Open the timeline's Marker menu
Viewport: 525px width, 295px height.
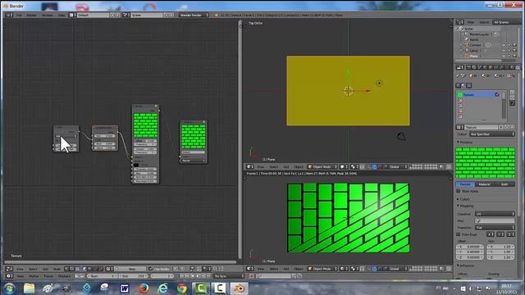34,276
